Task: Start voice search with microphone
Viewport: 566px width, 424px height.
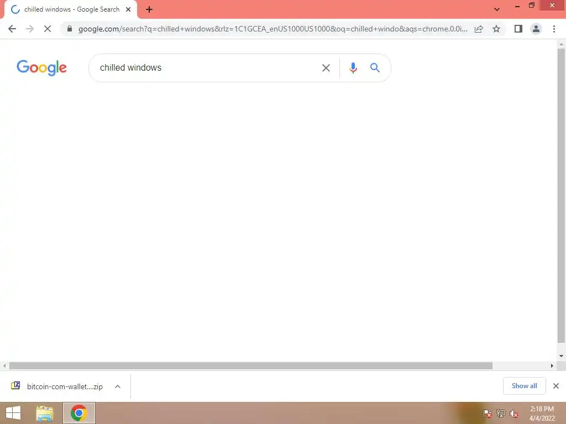Action: 353,68
